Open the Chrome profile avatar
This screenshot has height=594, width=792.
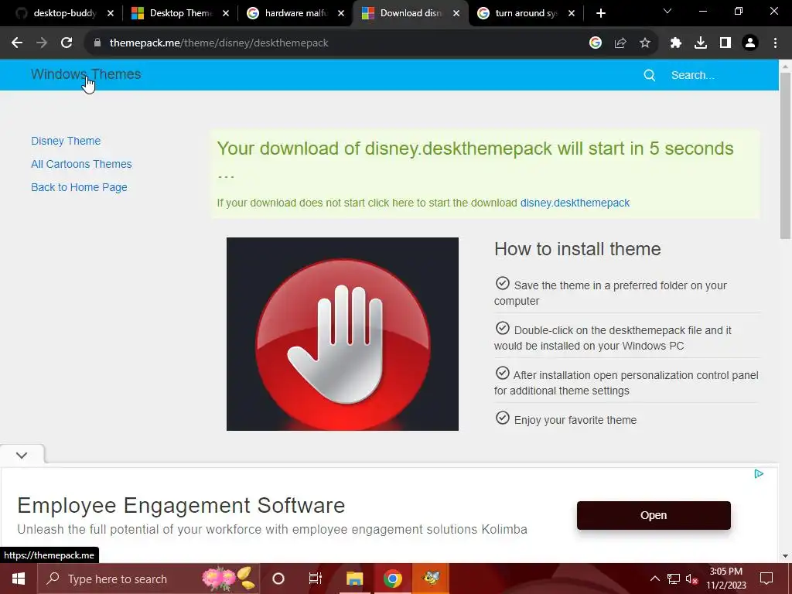coord(750,43)
